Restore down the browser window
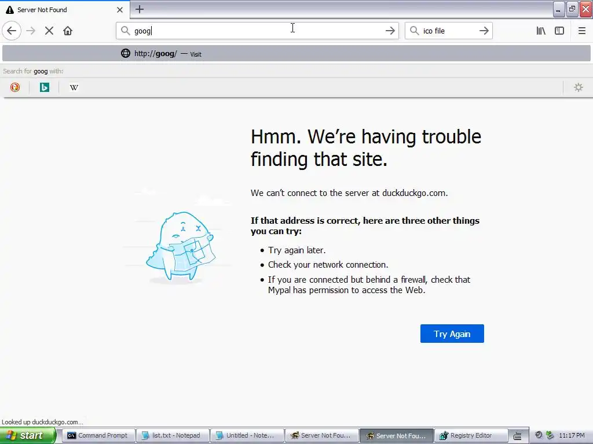Screen dimensions: 593x444 572,9
